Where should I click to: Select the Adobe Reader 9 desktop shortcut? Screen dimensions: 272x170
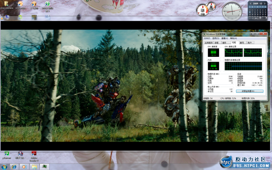pyautogui.click(x=34, y=154)
